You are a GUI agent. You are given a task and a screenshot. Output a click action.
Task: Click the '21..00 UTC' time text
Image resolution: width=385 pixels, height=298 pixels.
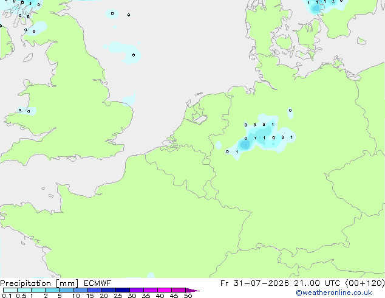click(x=317, y=283)
